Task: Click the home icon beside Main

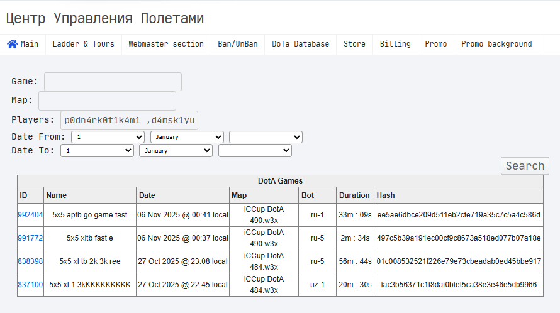Action: [12, 44]
